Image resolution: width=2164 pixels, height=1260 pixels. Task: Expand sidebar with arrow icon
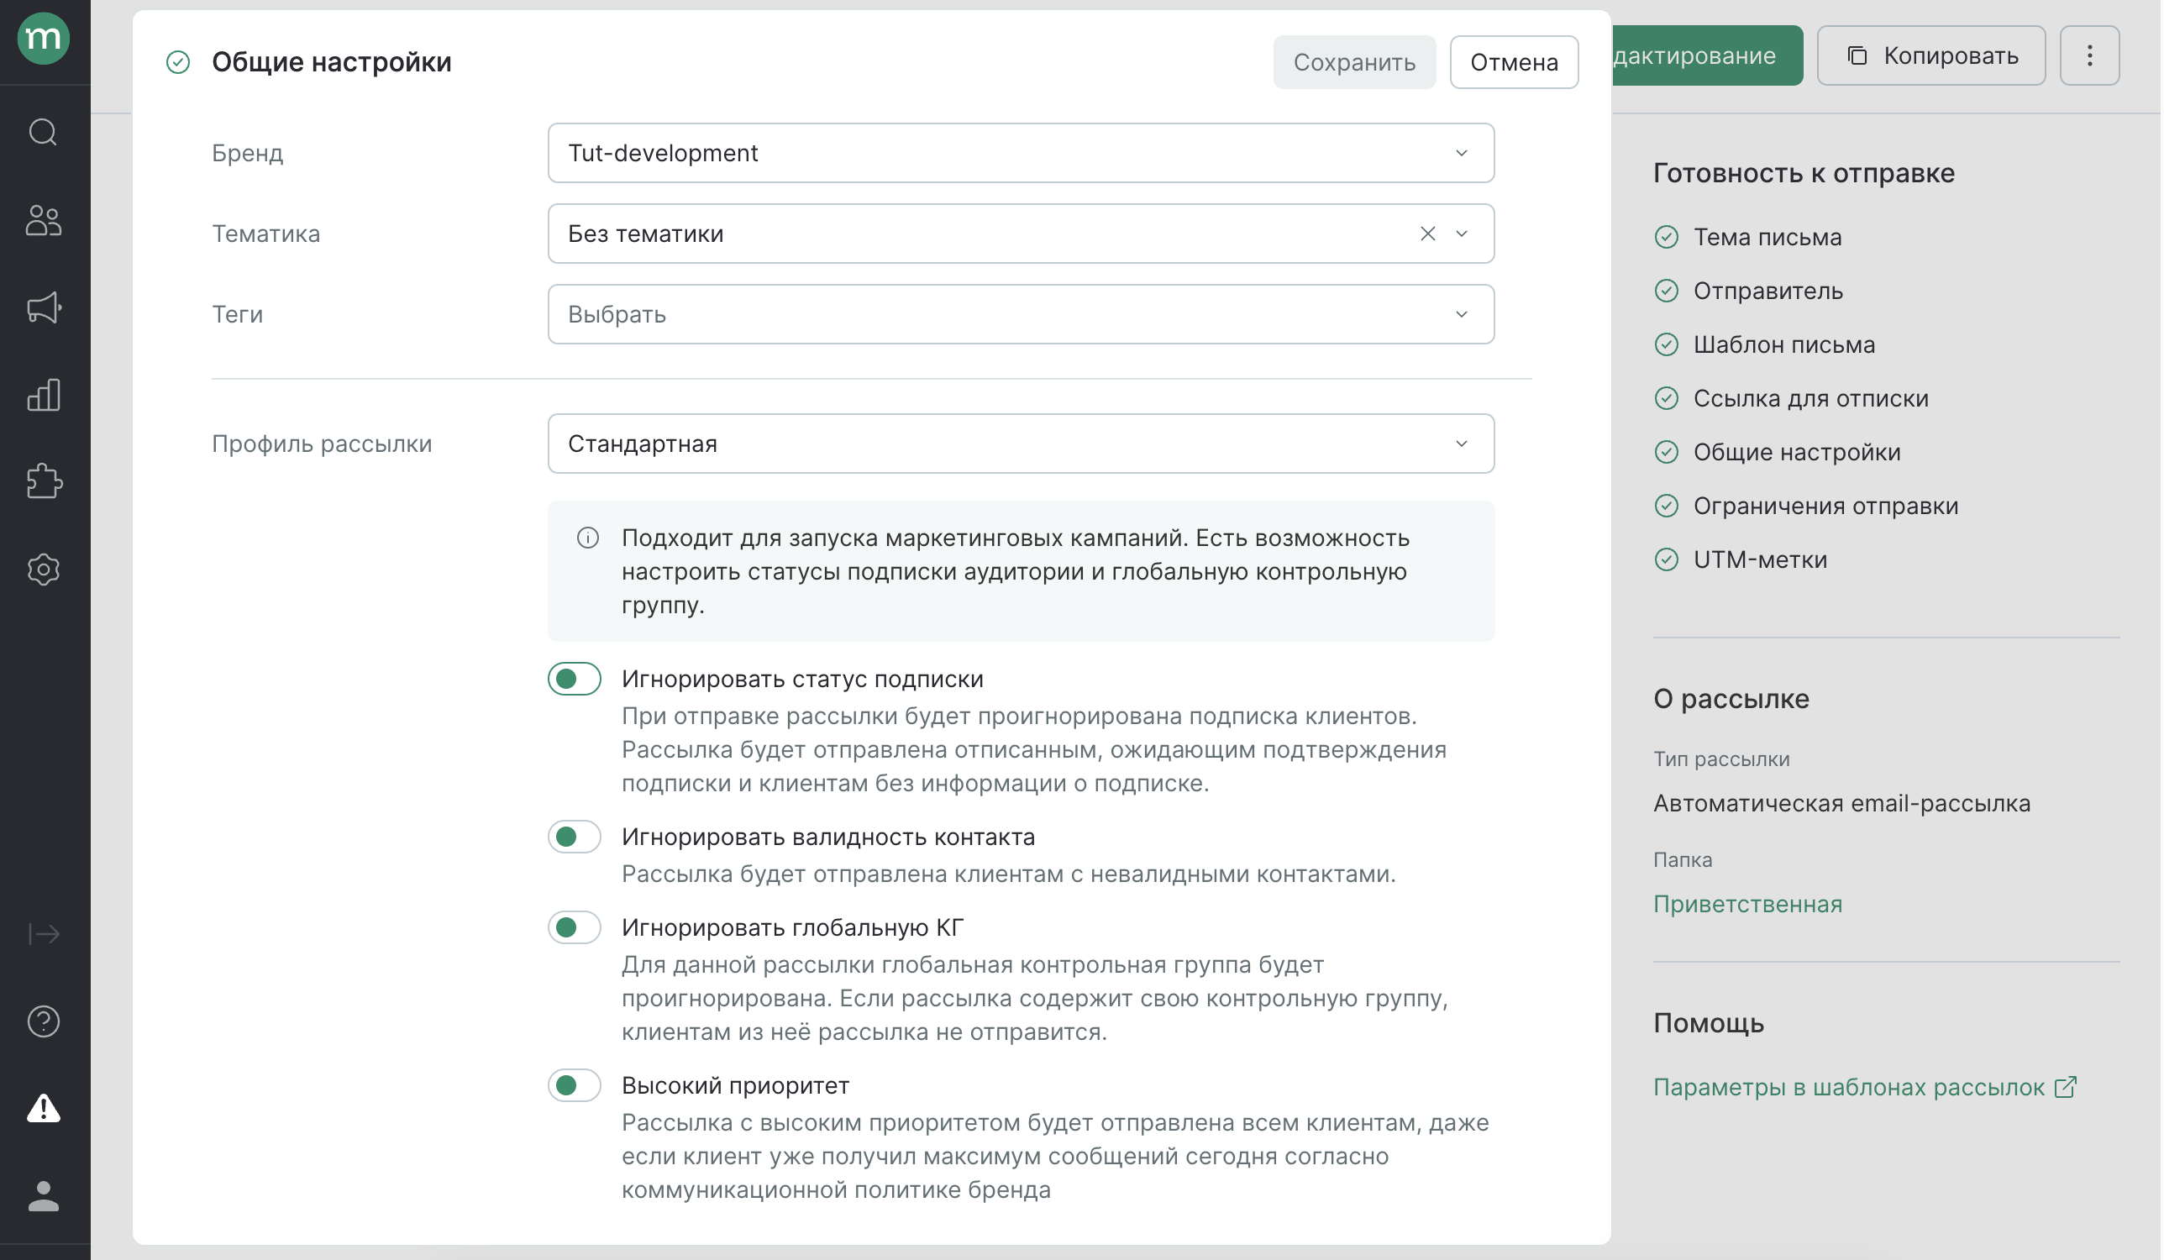[x=43, y=933]
